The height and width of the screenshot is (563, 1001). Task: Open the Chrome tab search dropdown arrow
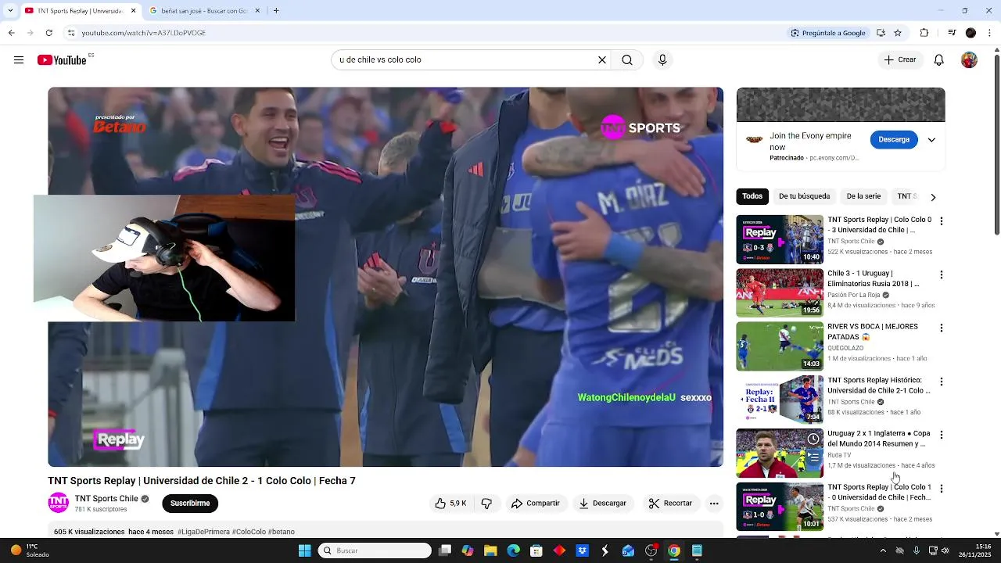11,11
